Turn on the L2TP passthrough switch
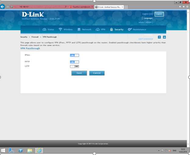 (x=74, y=66)
